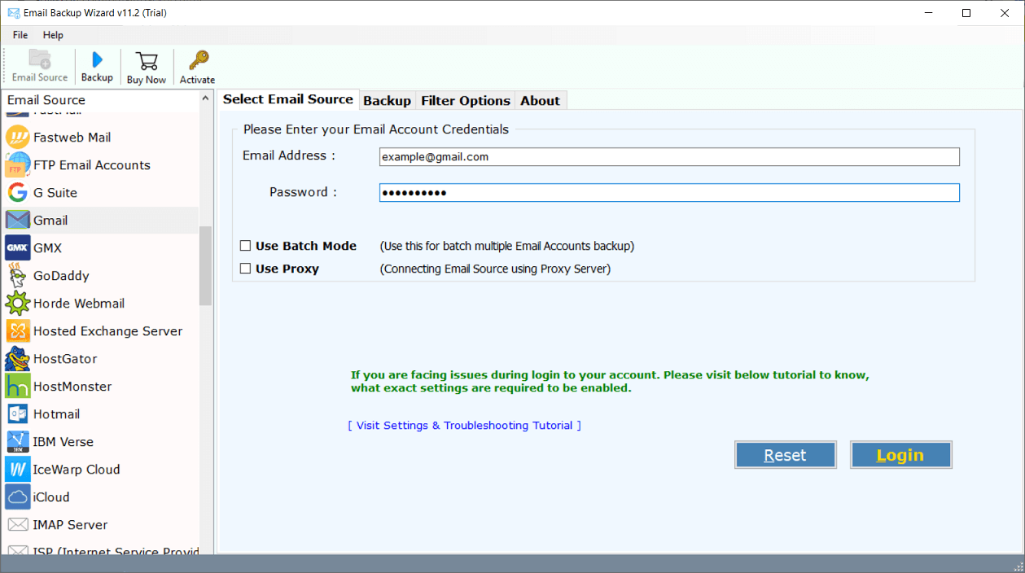Select the IMAP Server envelope icon

point(18,525)
